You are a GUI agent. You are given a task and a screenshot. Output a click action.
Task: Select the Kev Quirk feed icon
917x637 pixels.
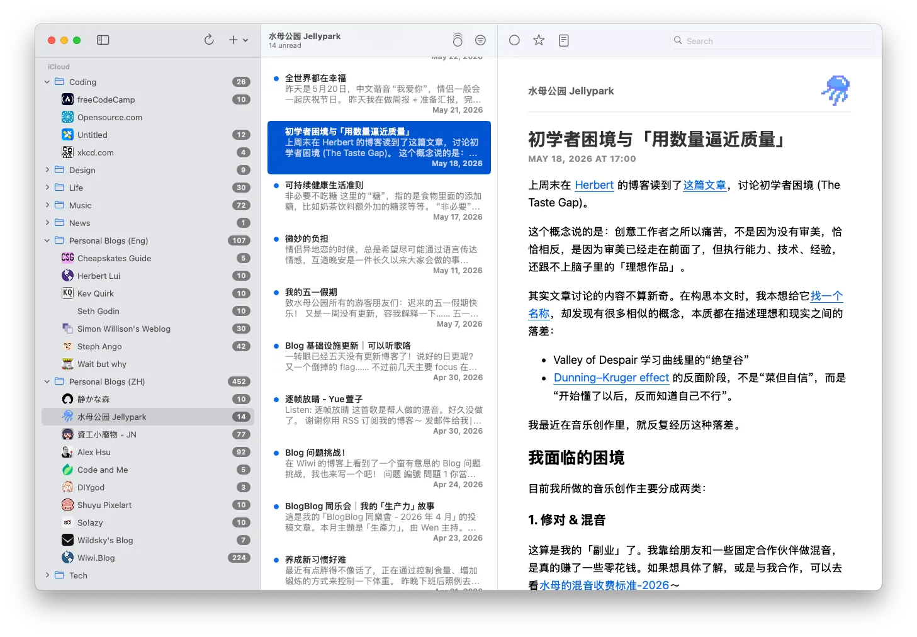click(x=67, y=293)
